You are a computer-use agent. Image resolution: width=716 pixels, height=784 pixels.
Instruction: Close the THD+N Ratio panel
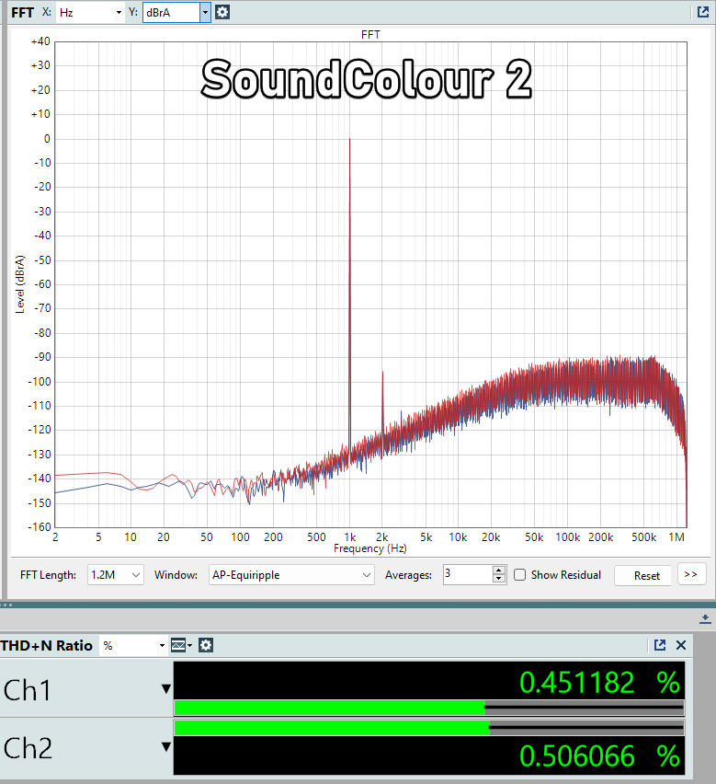coord(681,645)
